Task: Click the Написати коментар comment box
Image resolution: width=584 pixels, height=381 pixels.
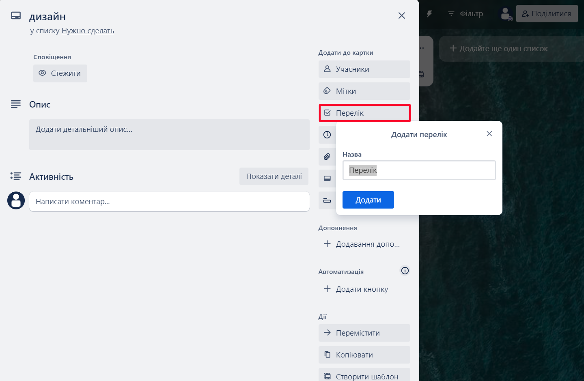Action: click(169, 201)
